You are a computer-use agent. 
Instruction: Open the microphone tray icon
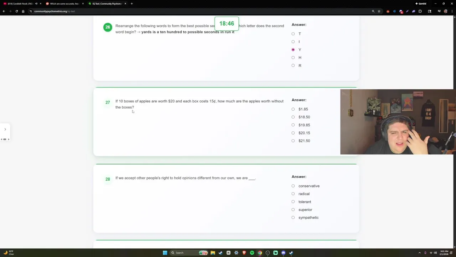click(x=425, y=253)
